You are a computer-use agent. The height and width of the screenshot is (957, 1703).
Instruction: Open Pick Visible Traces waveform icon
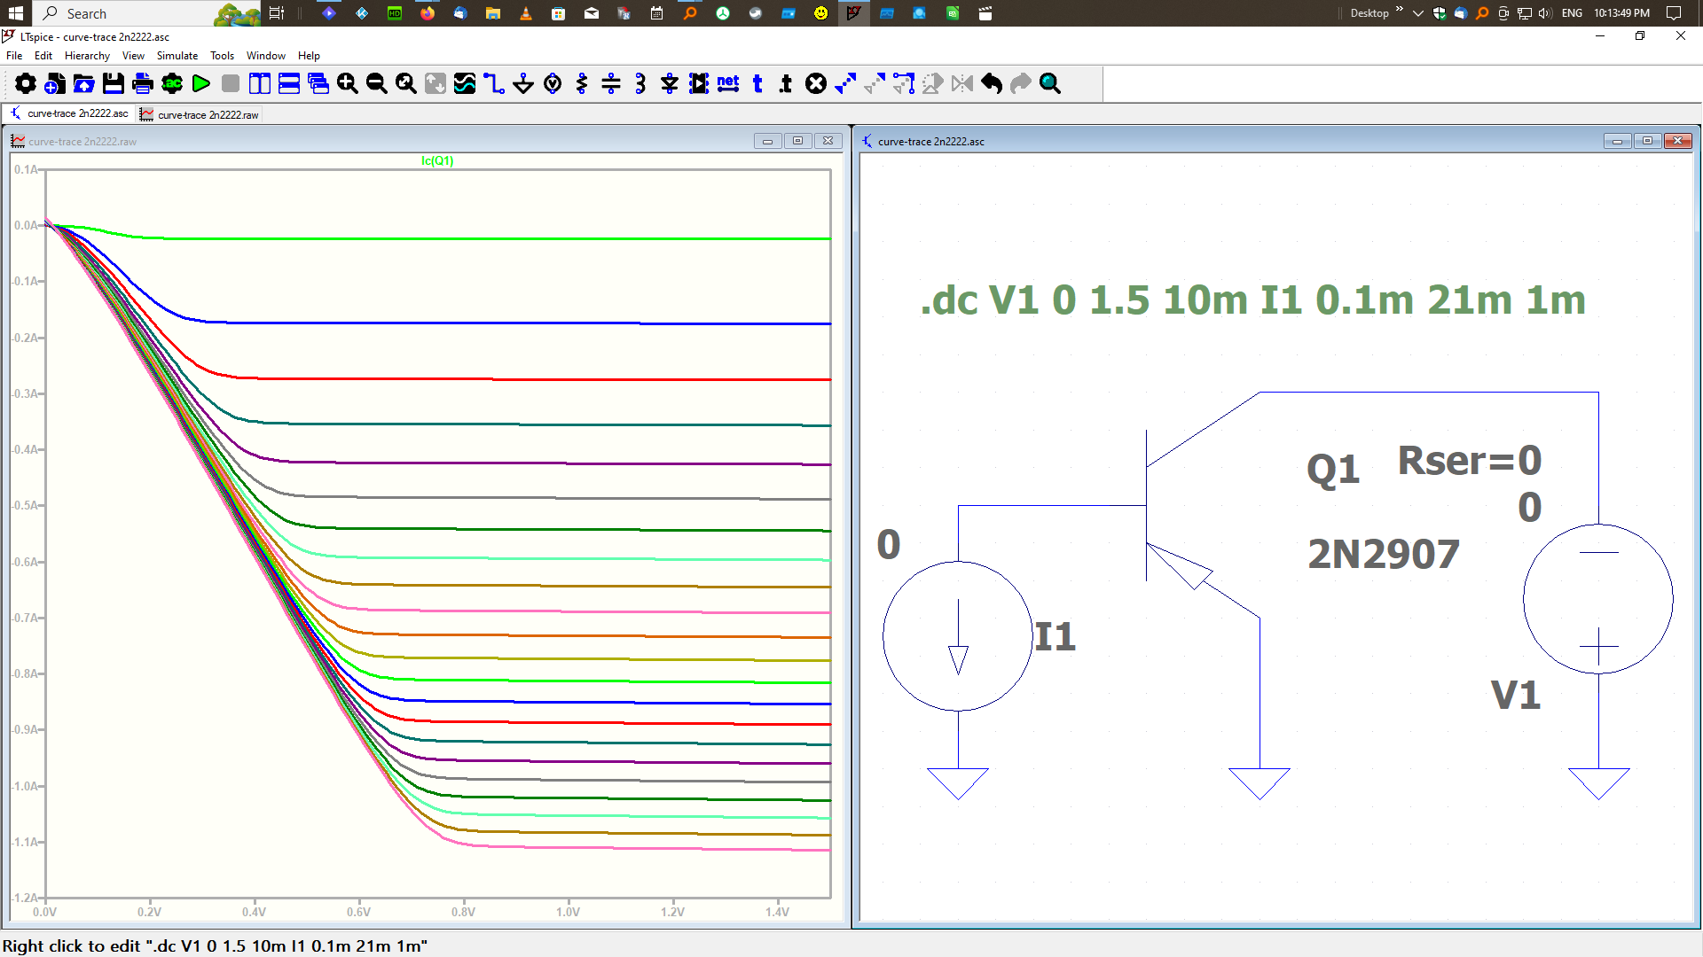[465, 83]
